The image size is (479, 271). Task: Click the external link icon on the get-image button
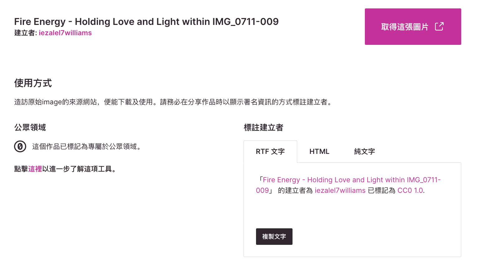coord(439,26)
